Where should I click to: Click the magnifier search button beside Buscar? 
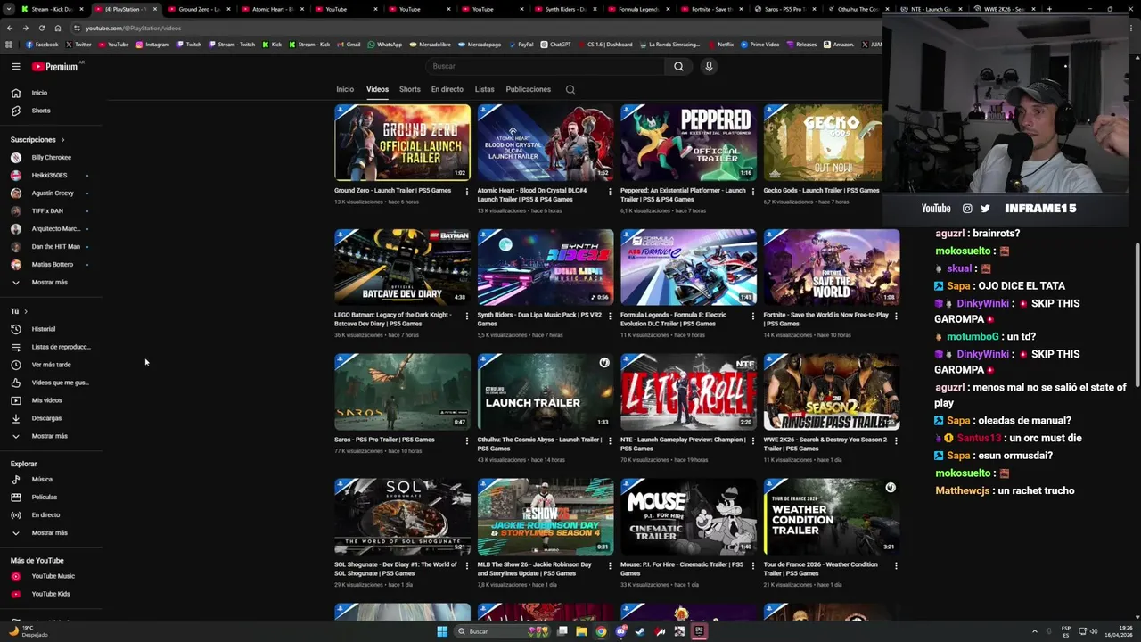click(x=678, y=66)
